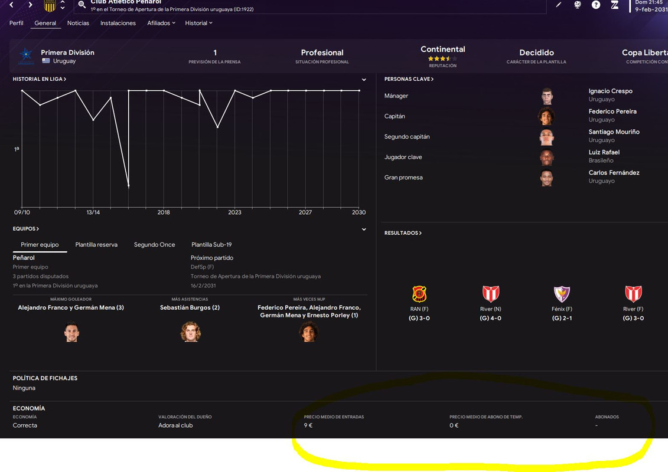Click 'Adora al club' owner rating
668x472 pixels.
click(x=175, y=425)
